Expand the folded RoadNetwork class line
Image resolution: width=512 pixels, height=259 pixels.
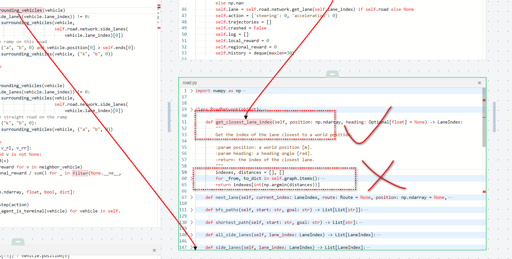pos(191,110)
